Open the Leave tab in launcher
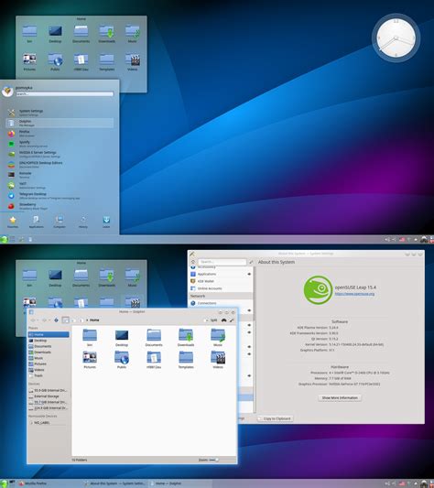434x488 pixels. (x=106, y=222)
